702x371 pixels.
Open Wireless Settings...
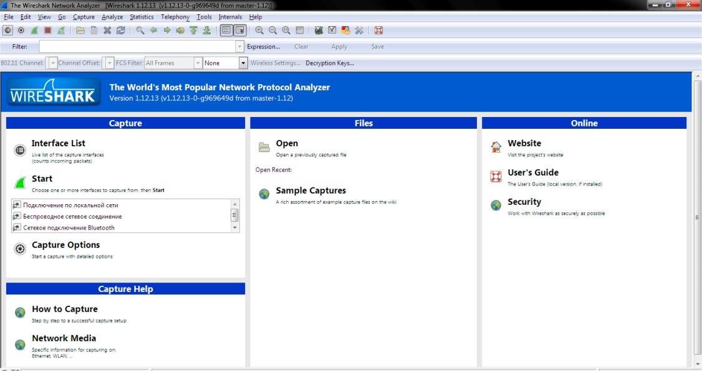[276, 63]
